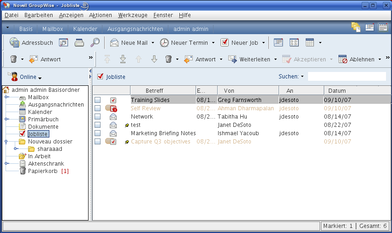Click the job icon of Training Slides
392x233 pixels.
coord(113,100)
